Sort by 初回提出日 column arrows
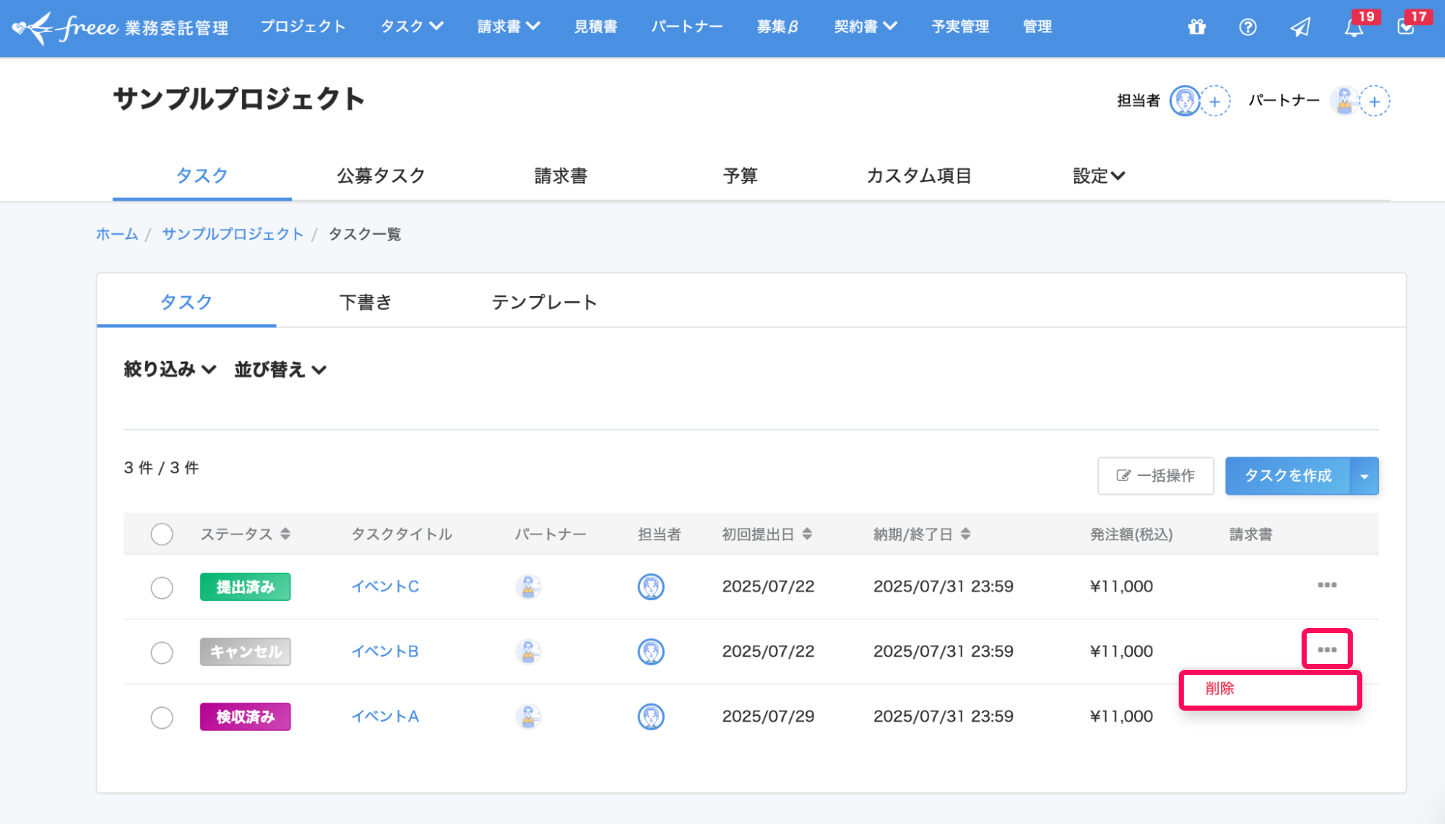This screenshot has height=824, width=1445. tap(807, 534)
